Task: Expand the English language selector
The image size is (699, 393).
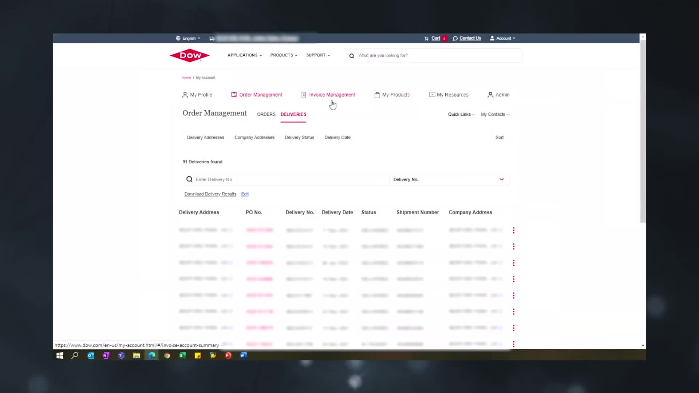Action: (188, 38)
